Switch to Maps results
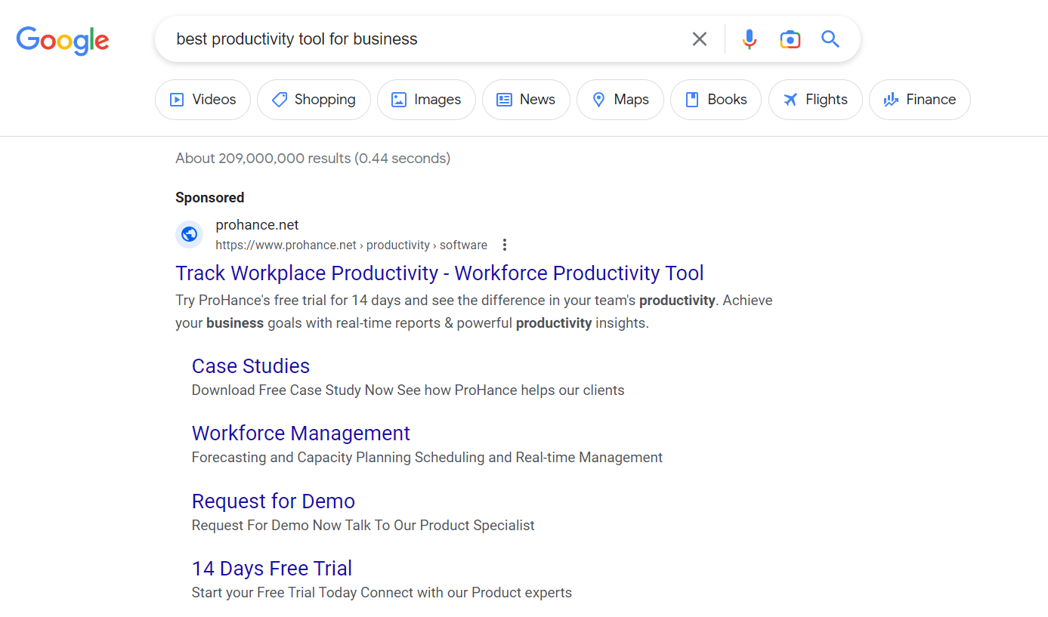Image resolution: width=1048 pixels, height=617 pixels. click(620, 100)
